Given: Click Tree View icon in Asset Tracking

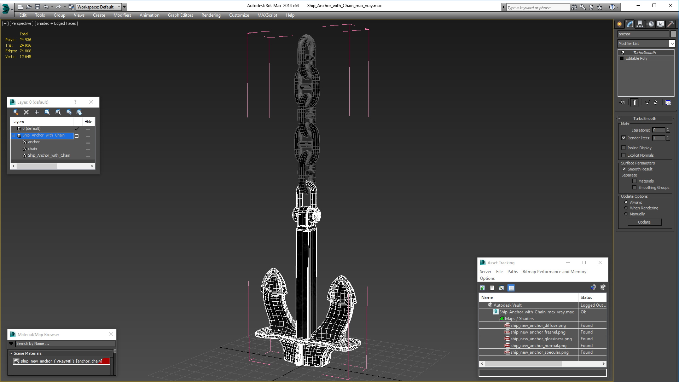Looking at the screenshot, I should coord(501,288).
